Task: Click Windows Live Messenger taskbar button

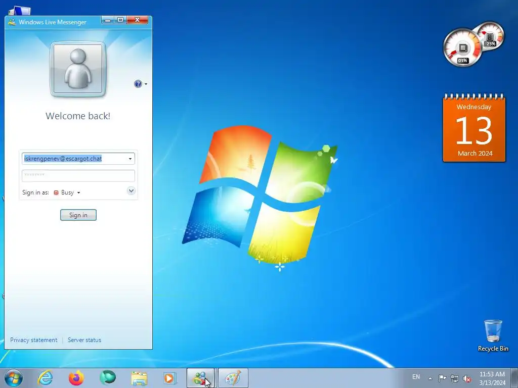Action: (x=200, y=378)
